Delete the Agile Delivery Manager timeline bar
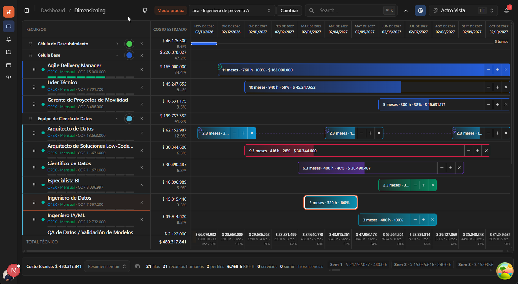 506,70
